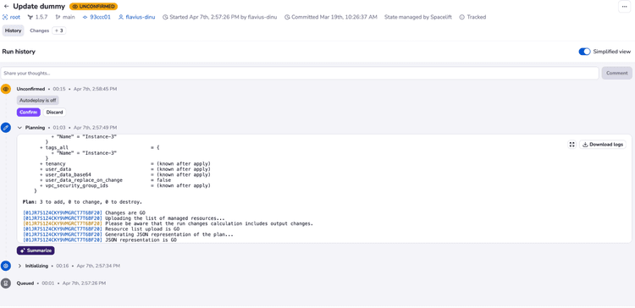Click the info icon beside Tracked
The width and height of the screenshot is (635, 308).
coord(461,17)
